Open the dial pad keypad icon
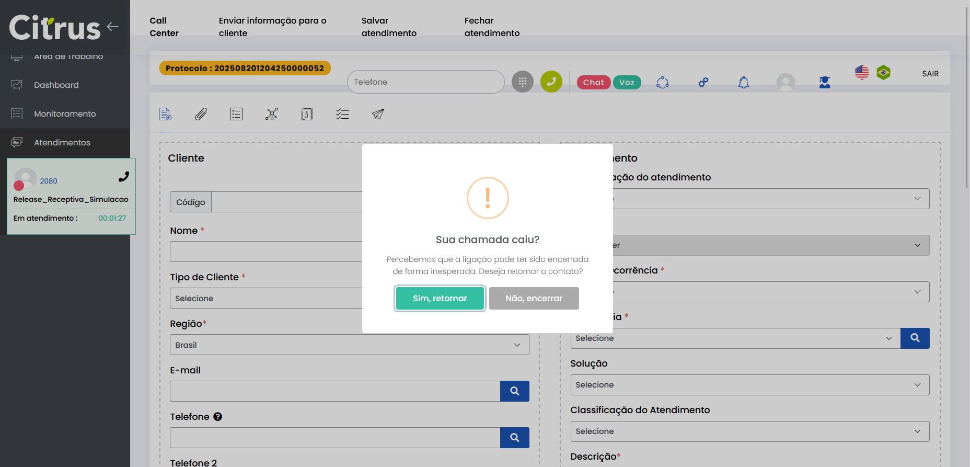 [522, 82]
